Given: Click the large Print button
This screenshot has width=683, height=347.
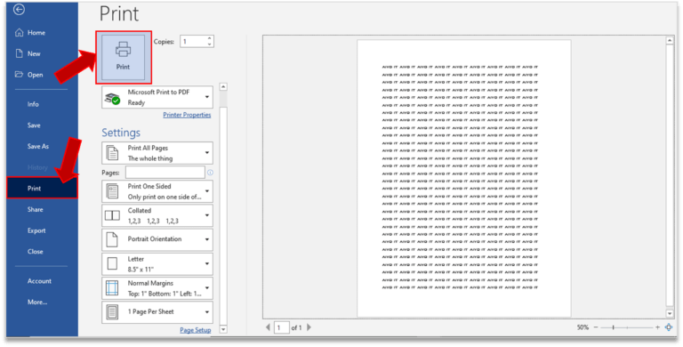Looking at the screenshot, I should (x=124, y=57).
